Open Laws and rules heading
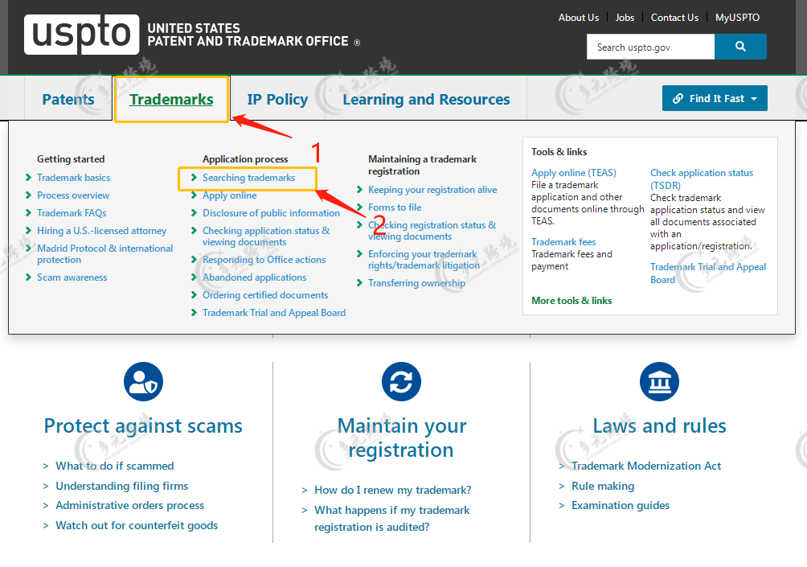The image size is (807, 567). [x=659, y=426]
